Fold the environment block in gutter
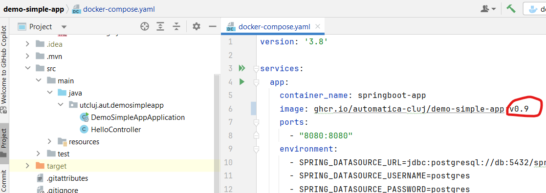546x193 pixels. coord(256,149)
